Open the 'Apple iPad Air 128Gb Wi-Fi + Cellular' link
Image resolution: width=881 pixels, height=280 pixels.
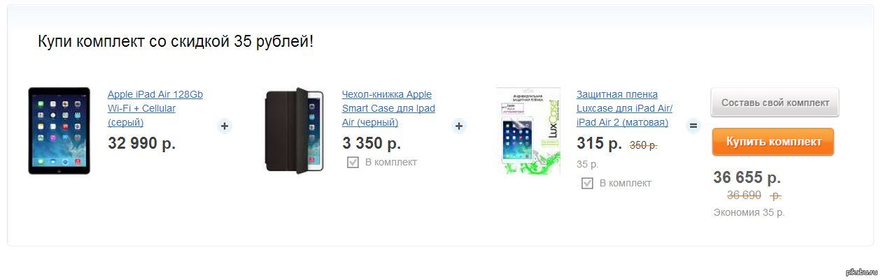point(155,108)
